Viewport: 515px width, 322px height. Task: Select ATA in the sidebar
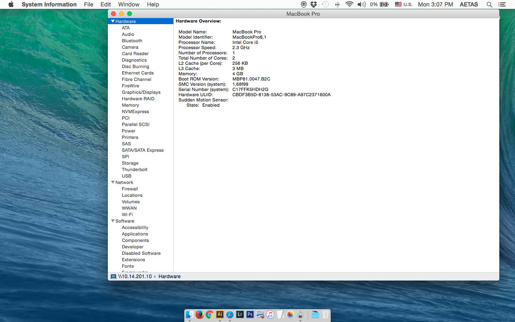[x=126, y=28]
